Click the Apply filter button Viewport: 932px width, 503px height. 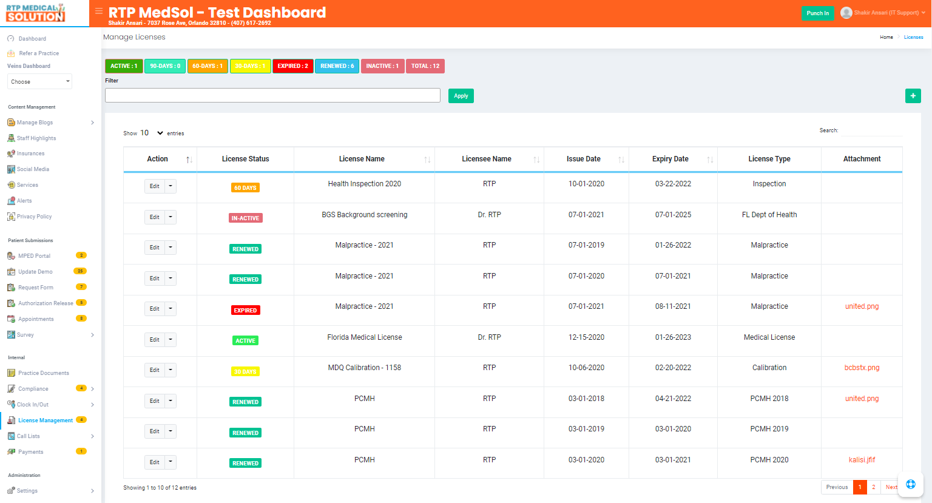point(461,96)
